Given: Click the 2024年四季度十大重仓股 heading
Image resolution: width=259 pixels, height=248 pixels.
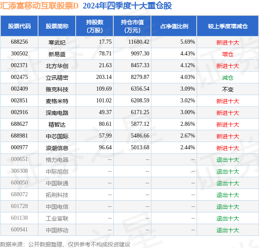Looking at the screenshot, I should click(x=127, y=6).
